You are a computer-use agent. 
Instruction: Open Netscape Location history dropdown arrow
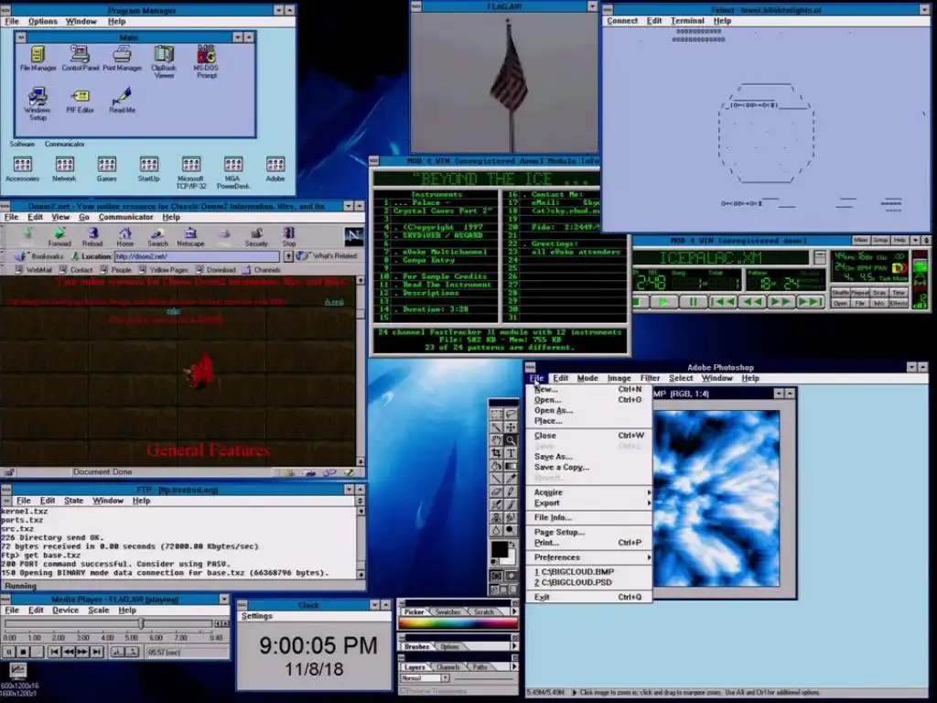288,256
